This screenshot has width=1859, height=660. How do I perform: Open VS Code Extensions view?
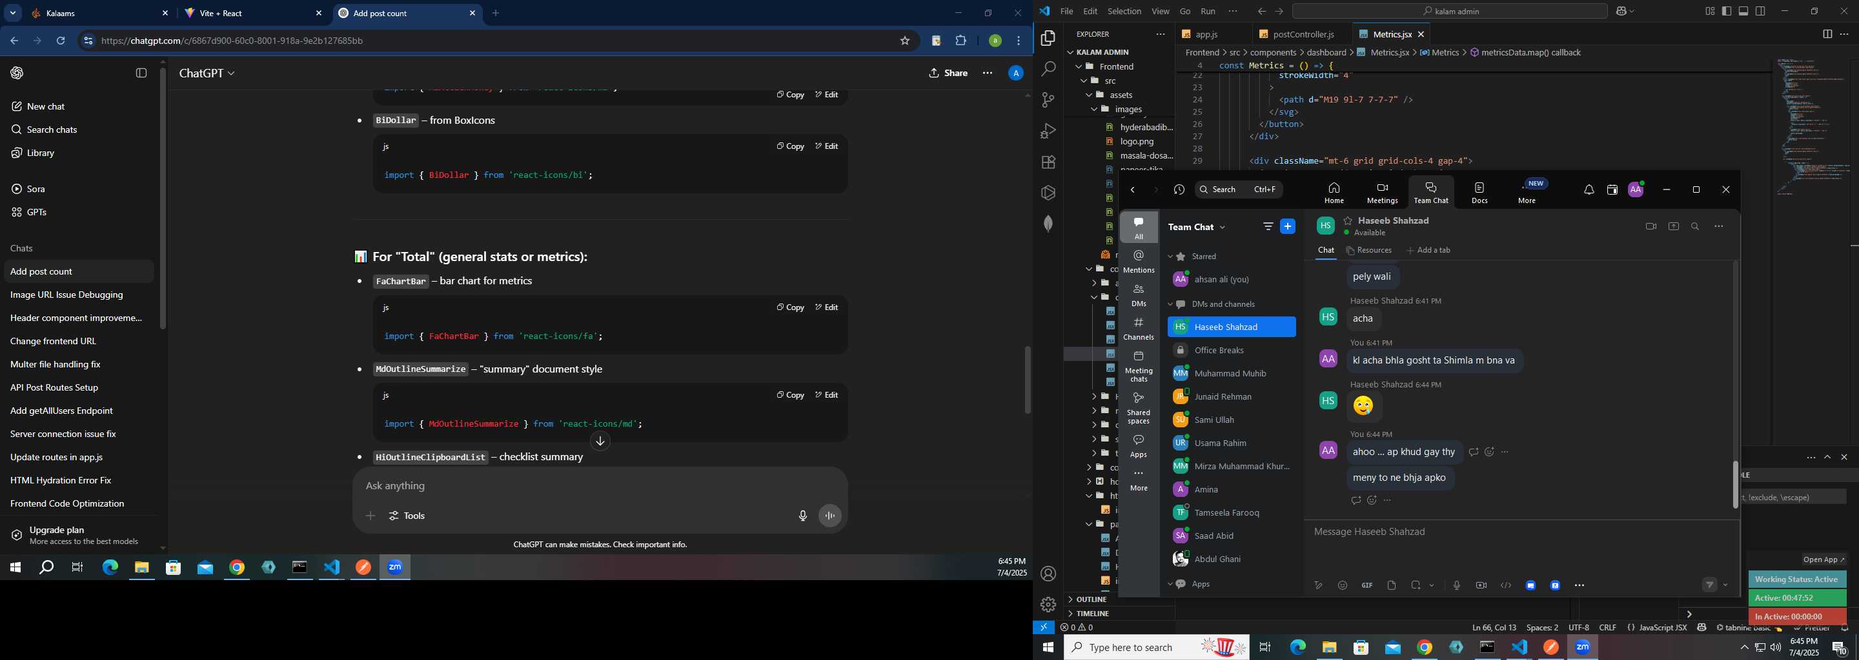click(1048, 162)
